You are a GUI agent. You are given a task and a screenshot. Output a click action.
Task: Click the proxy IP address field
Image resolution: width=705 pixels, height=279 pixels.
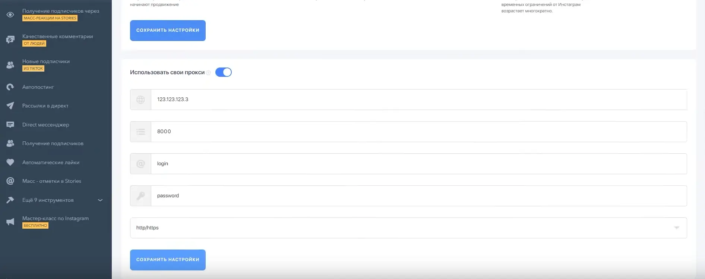pyautogui.click(x=418, y=100)
